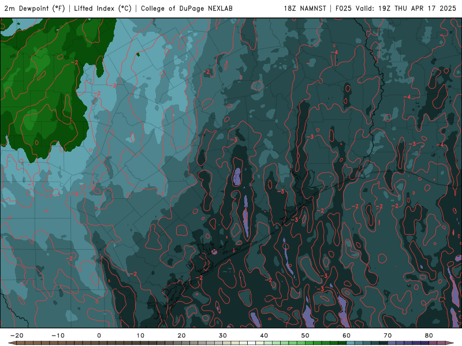The image size is (462, 346).
Task: Pick the bright green swatch below 50
Action: point(309,343)
